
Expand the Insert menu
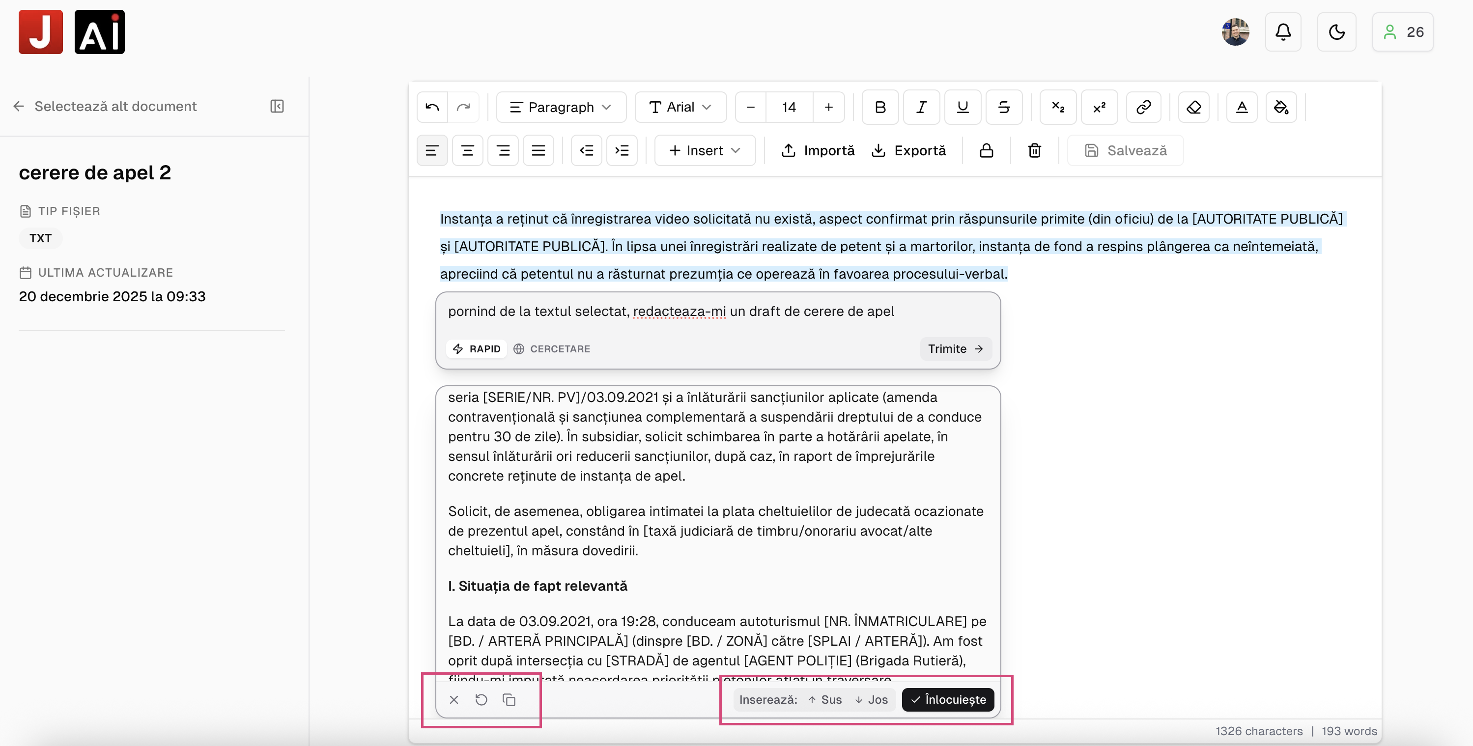[705, 150]
